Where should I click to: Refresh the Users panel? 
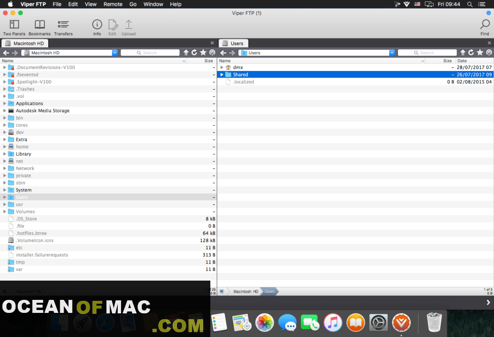(471, 53)
